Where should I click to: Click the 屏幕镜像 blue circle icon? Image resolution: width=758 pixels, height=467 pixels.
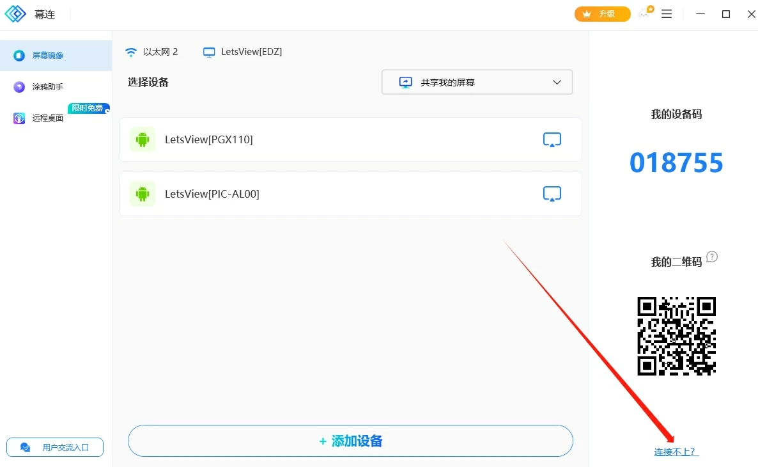tap(19, 56)
